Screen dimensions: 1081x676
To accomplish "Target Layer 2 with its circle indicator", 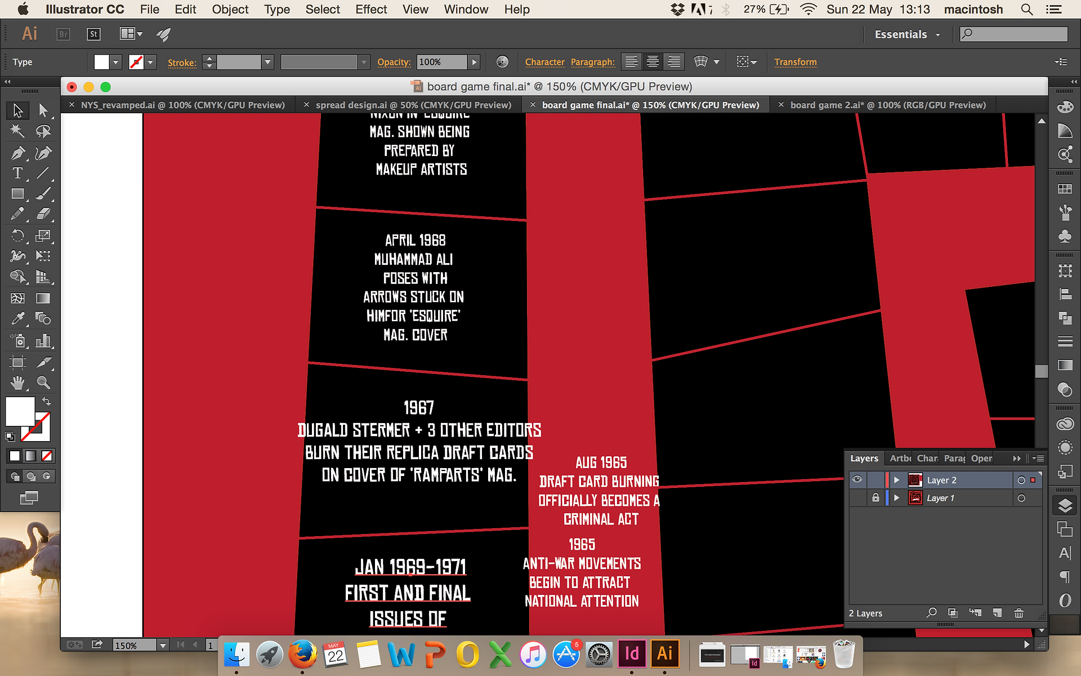I will coord(1021,481).
